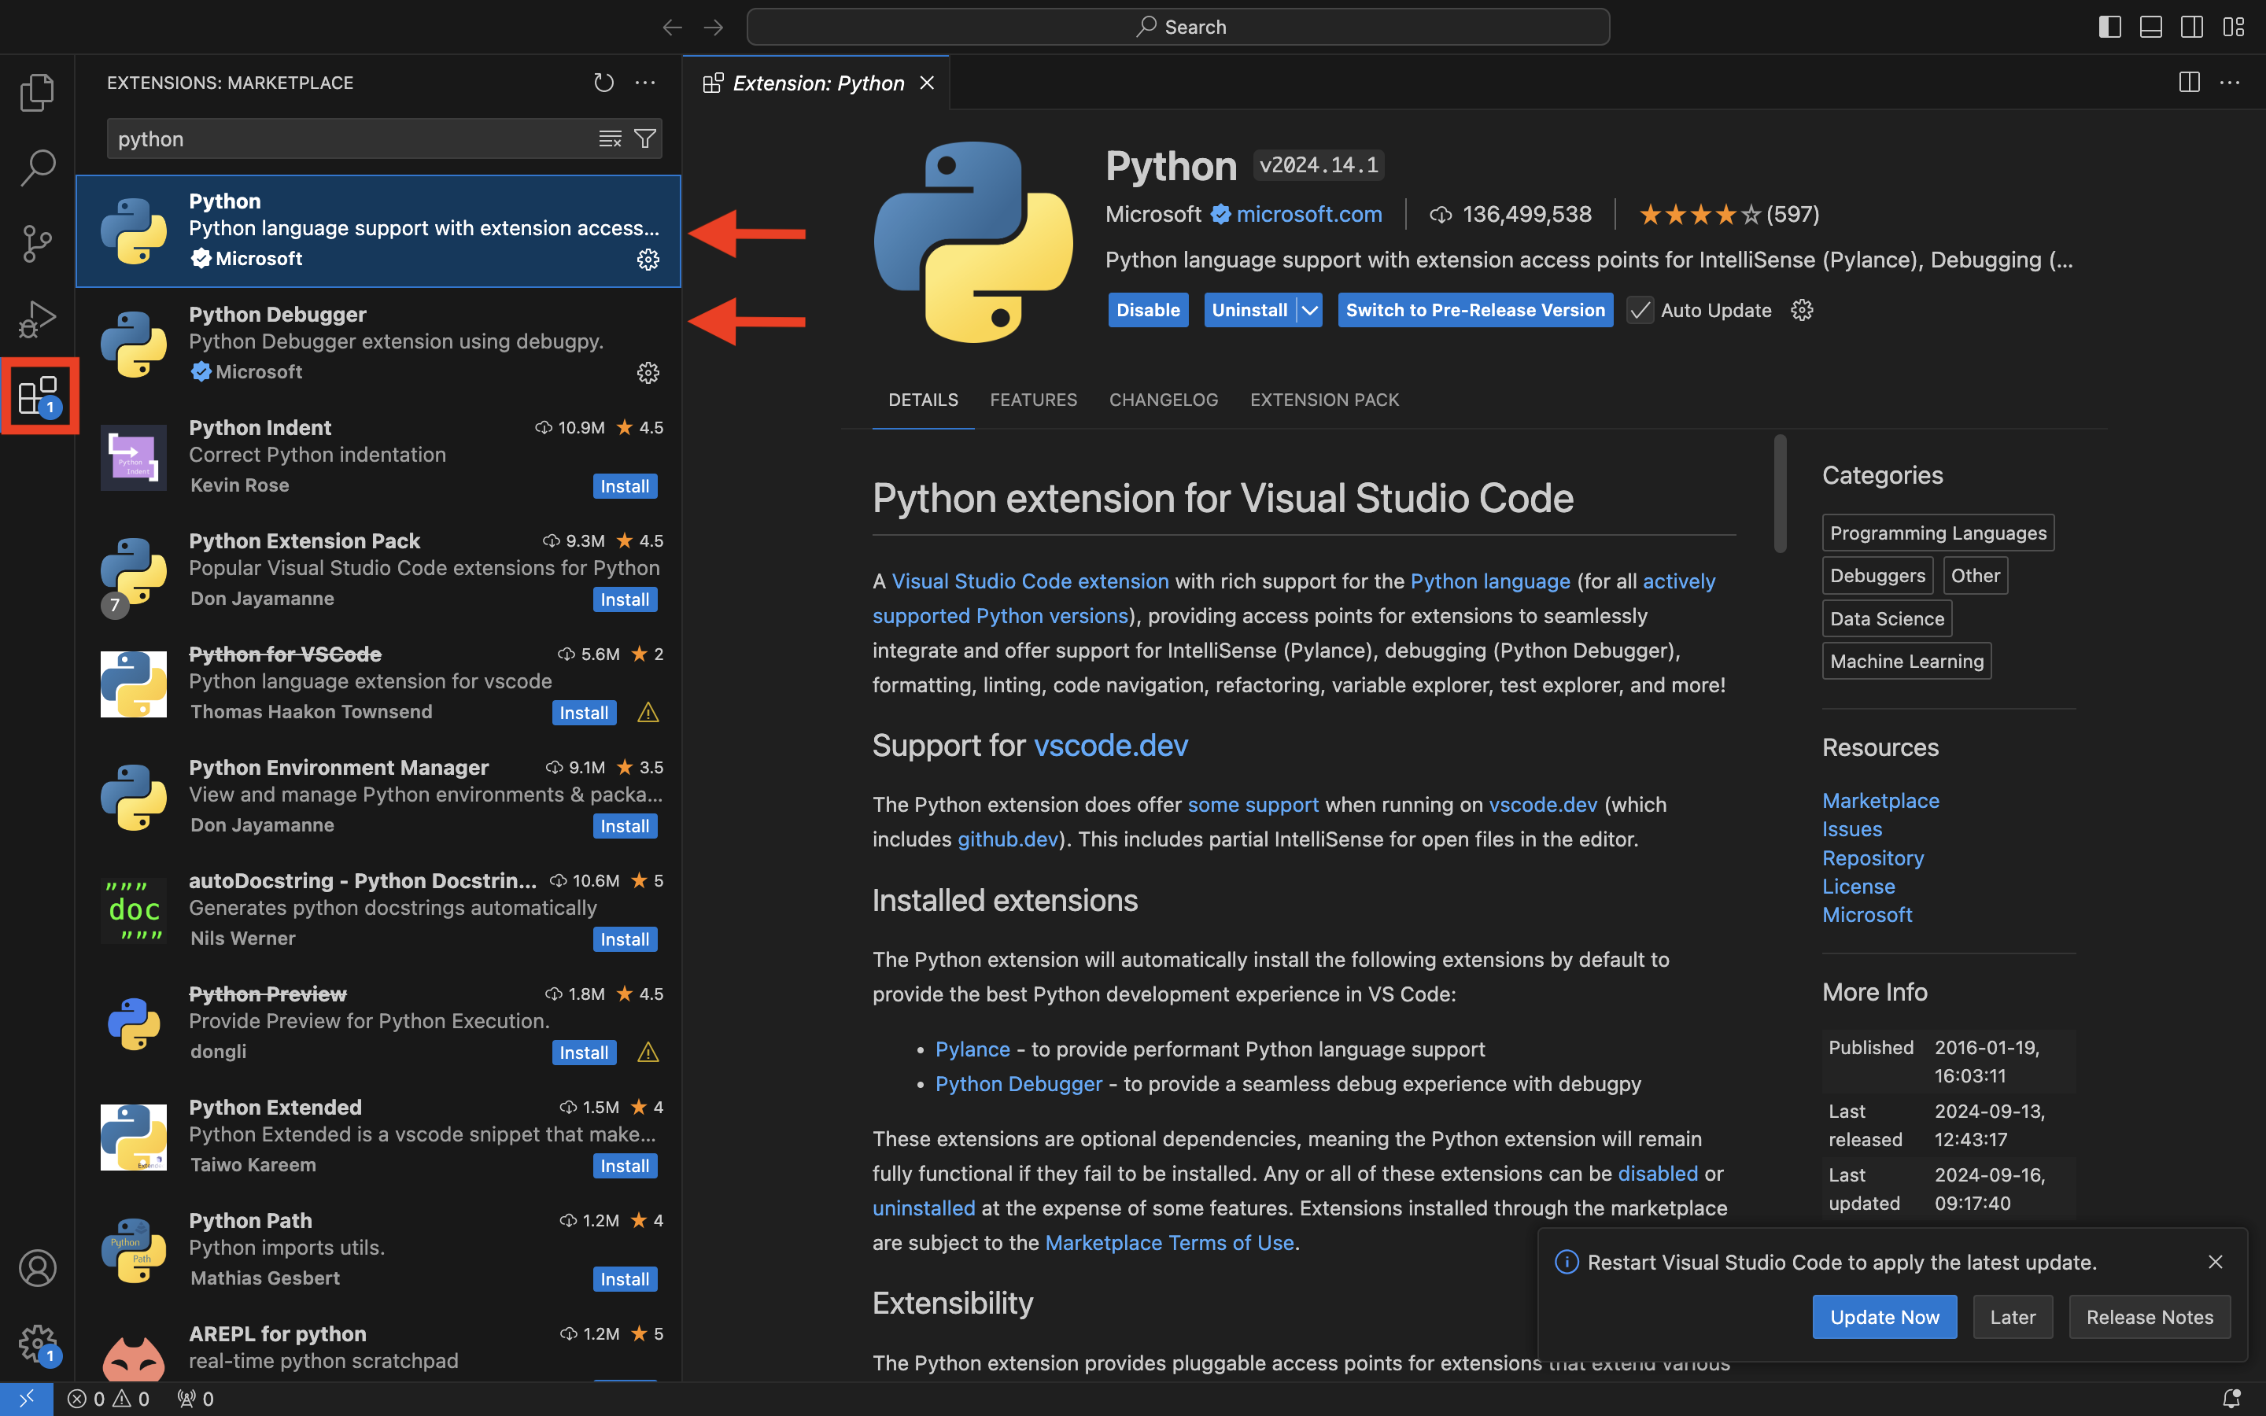Image resolution: width=2266 pixels, height=1416 pixels.
Task: Refresh the extensions marketplace list
Action: coord(604,83)
